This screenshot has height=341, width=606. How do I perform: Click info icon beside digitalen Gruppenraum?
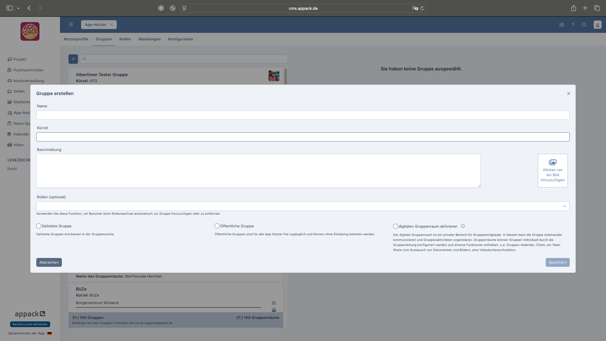pyautogui.click(x=463, y=226)
